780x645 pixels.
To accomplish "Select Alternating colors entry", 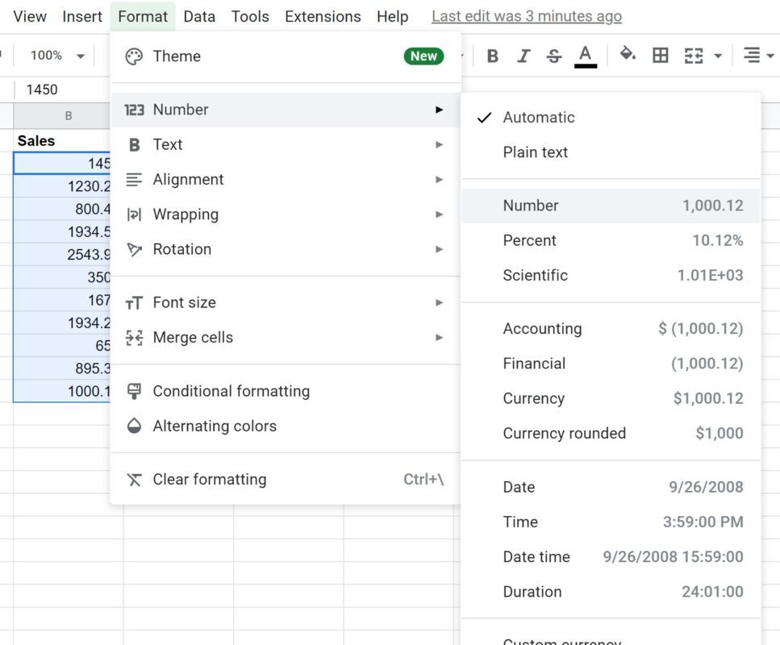I will point(286,427).
